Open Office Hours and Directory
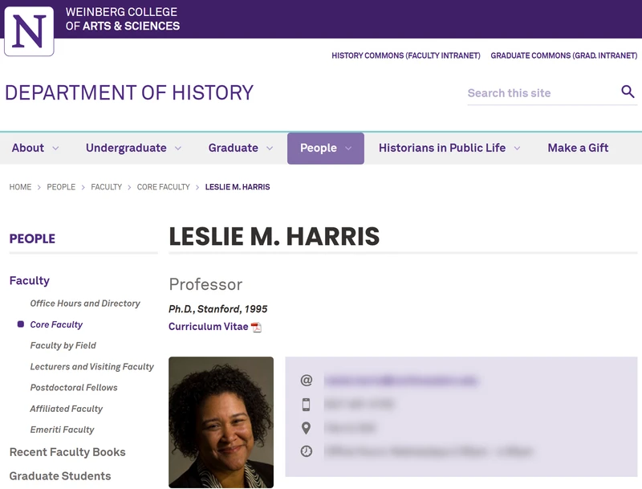The image size is (642, 489). (x=85, y=304)
